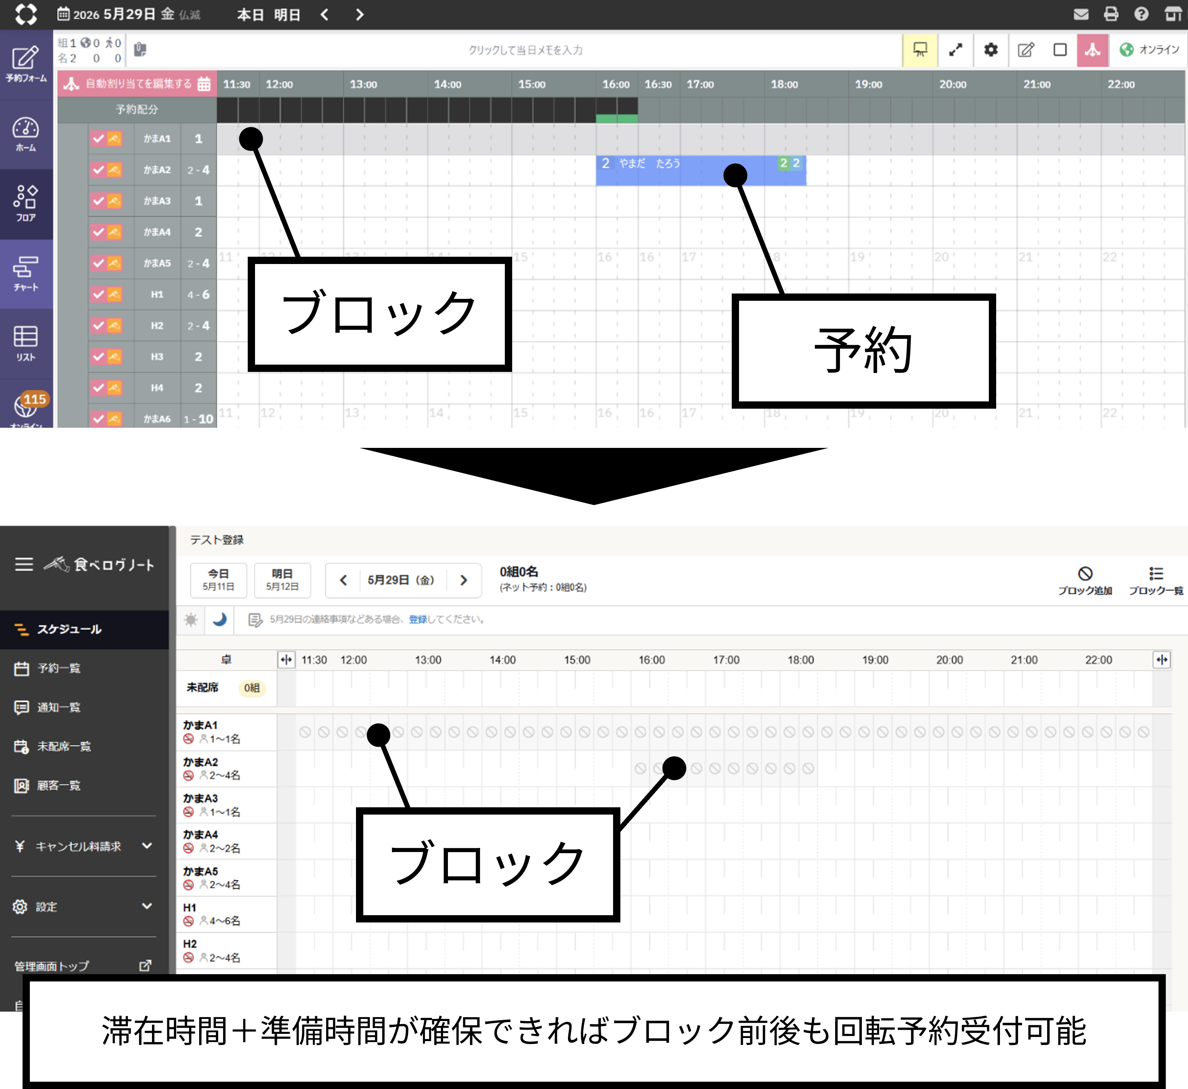Toggle checkbox for table かまA2
The image size is (1188, 1089).
99,170
